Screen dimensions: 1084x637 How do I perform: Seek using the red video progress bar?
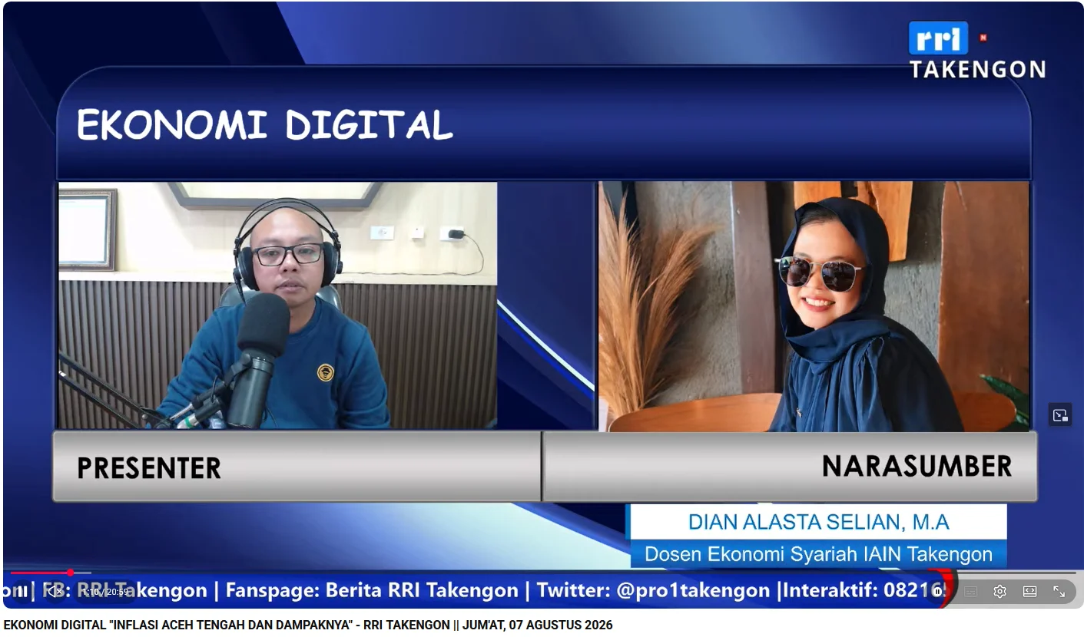click(x=543, y=573)
